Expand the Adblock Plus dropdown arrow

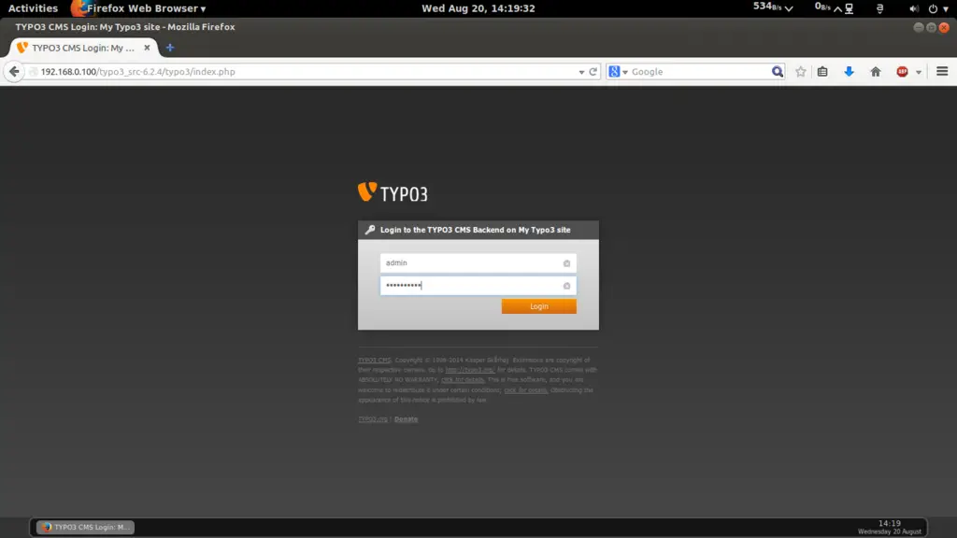(x=919, y=72)
